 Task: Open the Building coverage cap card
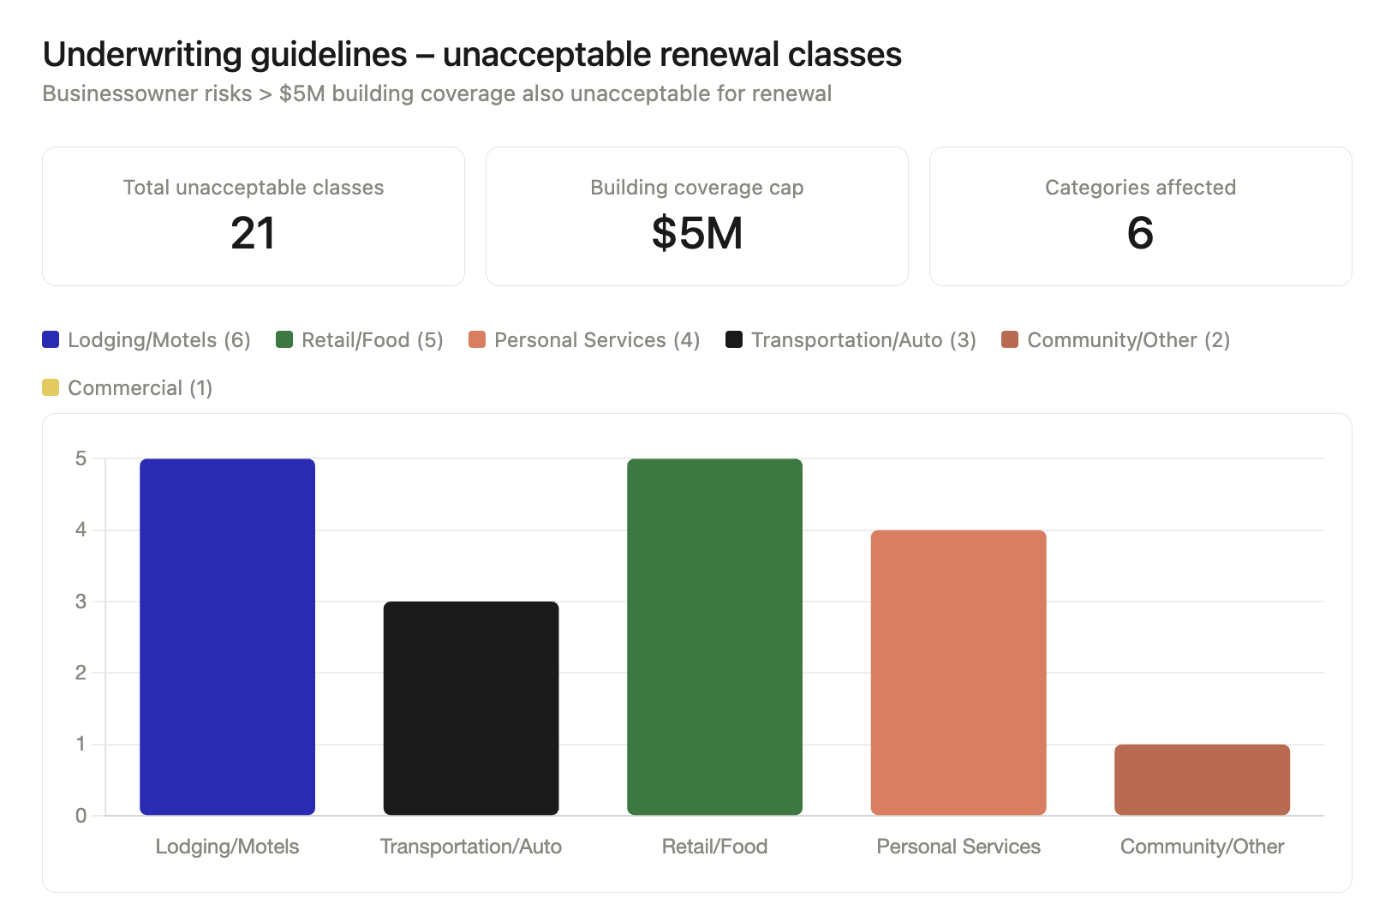pos(697,216)
